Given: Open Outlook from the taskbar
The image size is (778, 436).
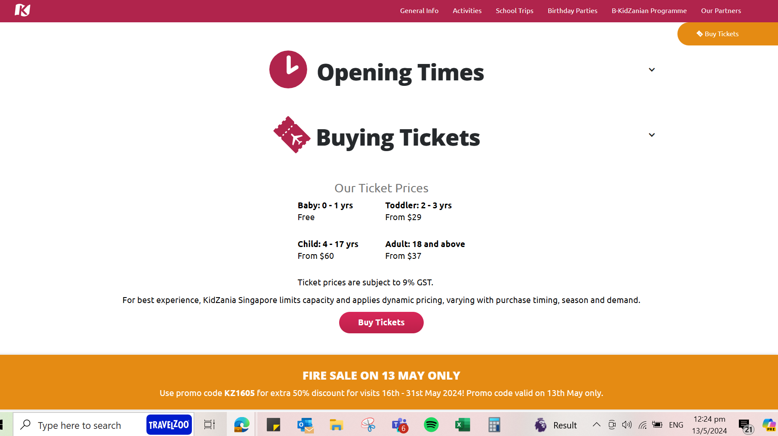Looking at the screenshot, I should click(x=305, y=425).
